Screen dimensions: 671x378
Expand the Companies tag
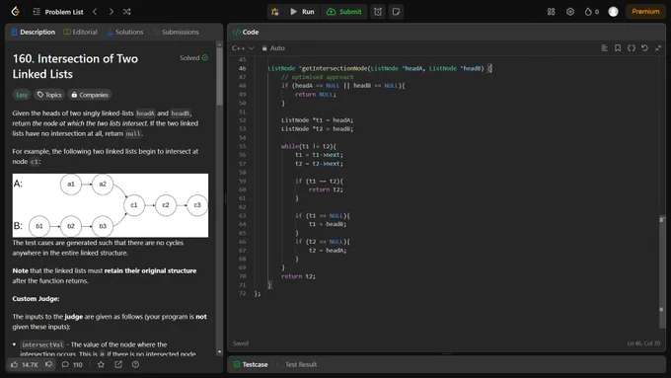90,95
